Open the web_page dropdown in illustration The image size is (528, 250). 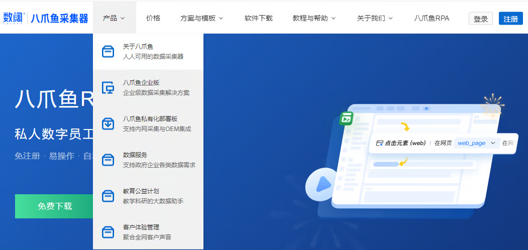pyautogui.click(x=476, y=143)
